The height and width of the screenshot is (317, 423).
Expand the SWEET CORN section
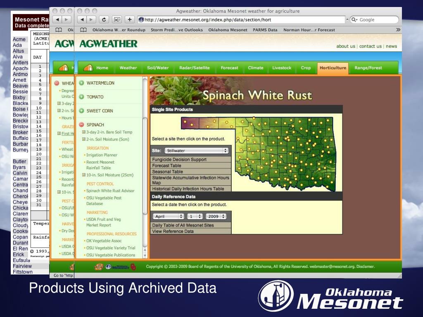100,111
